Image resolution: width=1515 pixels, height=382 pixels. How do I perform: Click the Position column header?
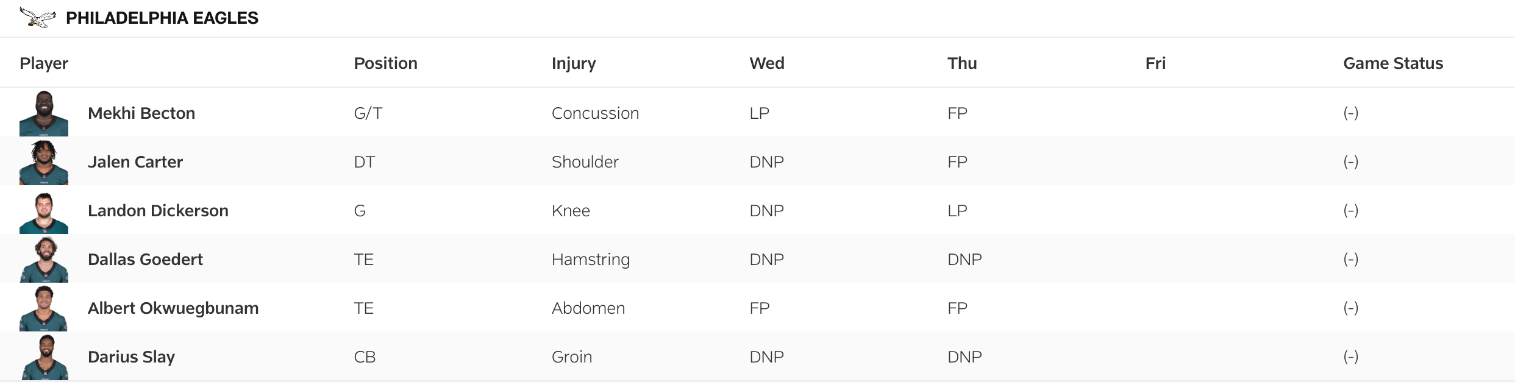coord(385,63)
